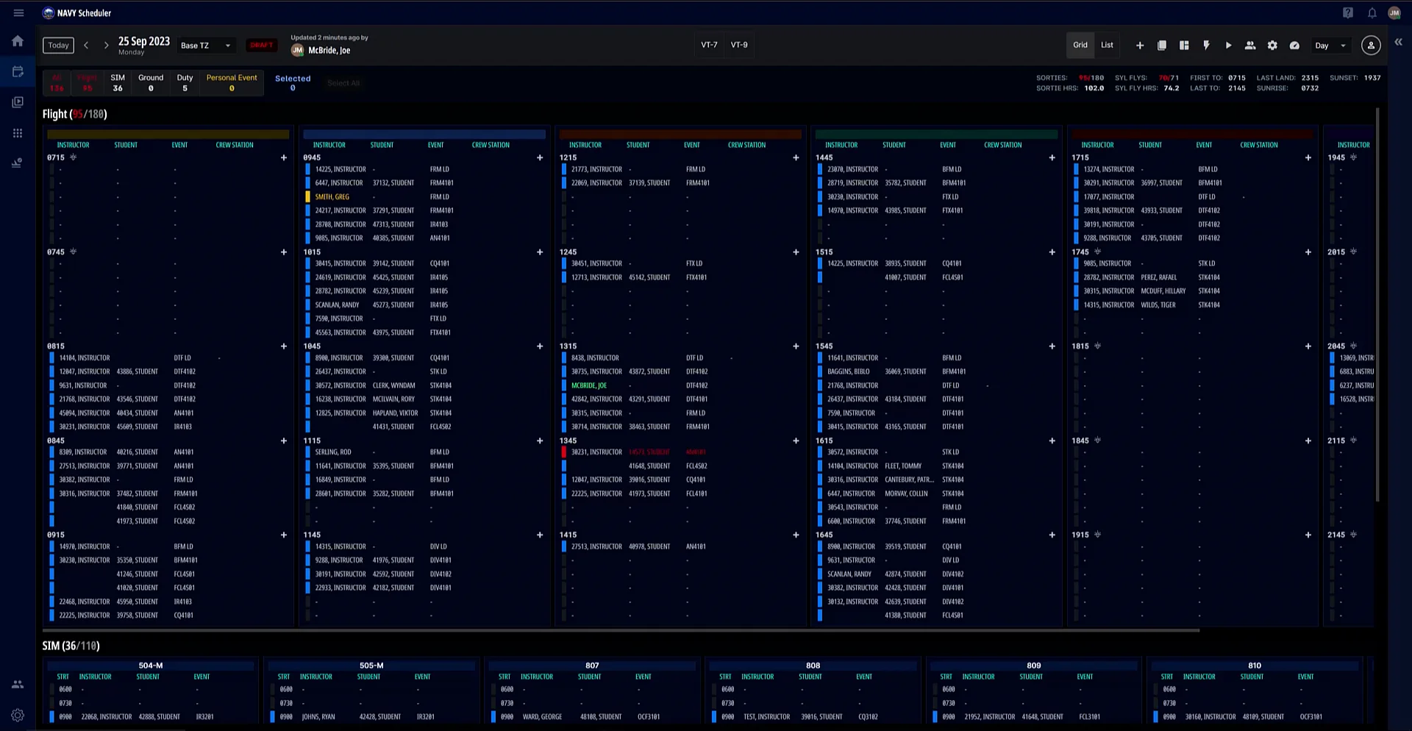The height and width of the screenshot is (731, 1412).
Task: Collapse the right panel with double chevron
Action: 1398,43
